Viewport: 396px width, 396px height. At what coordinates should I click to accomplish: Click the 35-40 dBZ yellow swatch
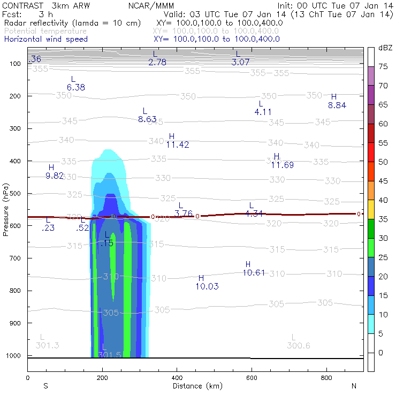point(371,210)
